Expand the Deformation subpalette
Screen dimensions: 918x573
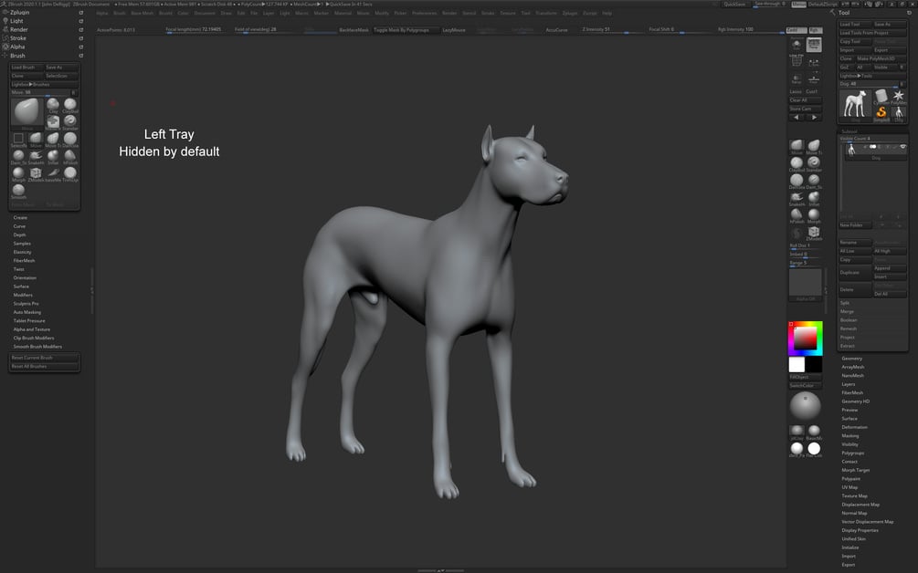point(855,427)
